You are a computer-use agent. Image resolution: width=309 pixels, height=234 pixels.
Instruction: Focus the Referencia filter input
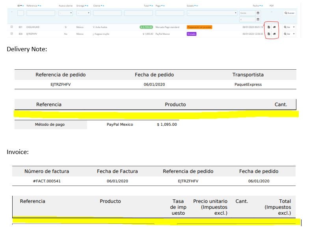pyautogui.click(x=41, y=13)
